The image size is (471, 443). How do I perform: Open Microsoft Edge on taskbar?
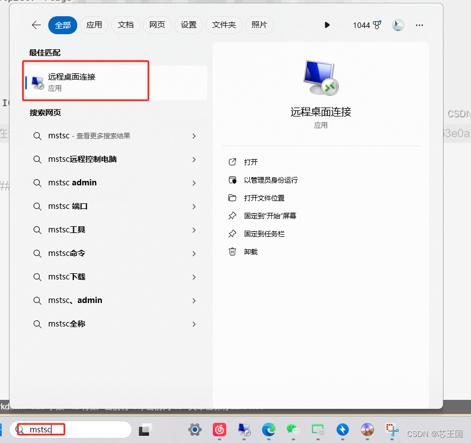pyautogui.click(x=269, y=430)
